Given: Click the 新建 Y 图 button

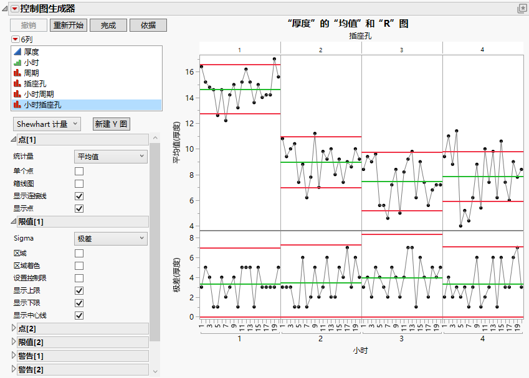Looking at the screenshot, I should click(112, 124).
